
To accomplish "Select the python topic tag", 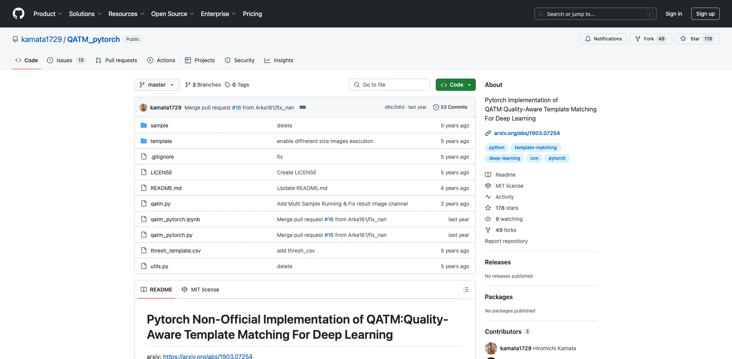I will click(x=497, y=148).
